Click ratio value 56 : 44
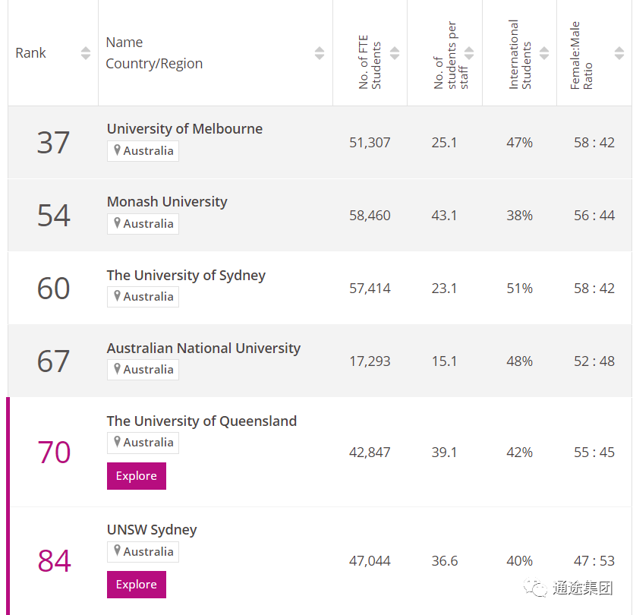The width and height of the screenshot is (633, 615). (594, 215)
